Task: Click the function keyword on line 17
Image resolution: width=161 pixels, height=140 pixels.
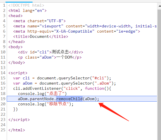Action: pos(94,89)
